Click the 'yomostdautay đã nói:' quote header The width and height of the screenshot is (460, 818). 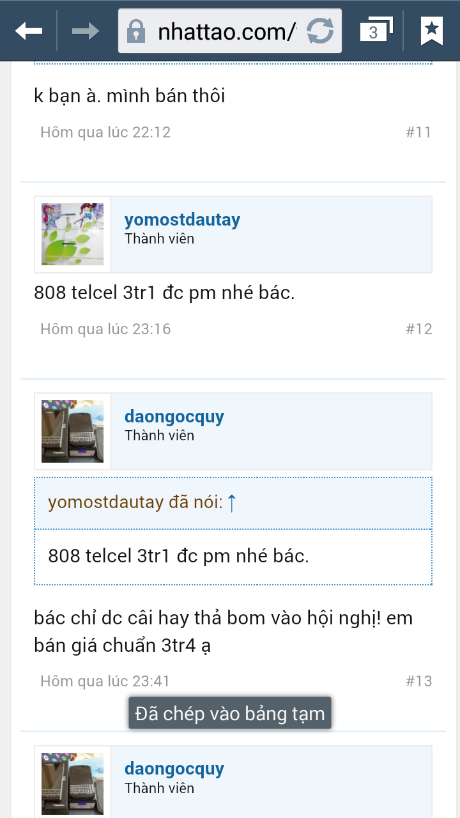tap(135, 503)
